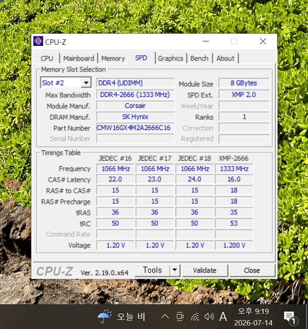
Task: Click the XMP voltage 1.200 V
Action: (234, 245)
